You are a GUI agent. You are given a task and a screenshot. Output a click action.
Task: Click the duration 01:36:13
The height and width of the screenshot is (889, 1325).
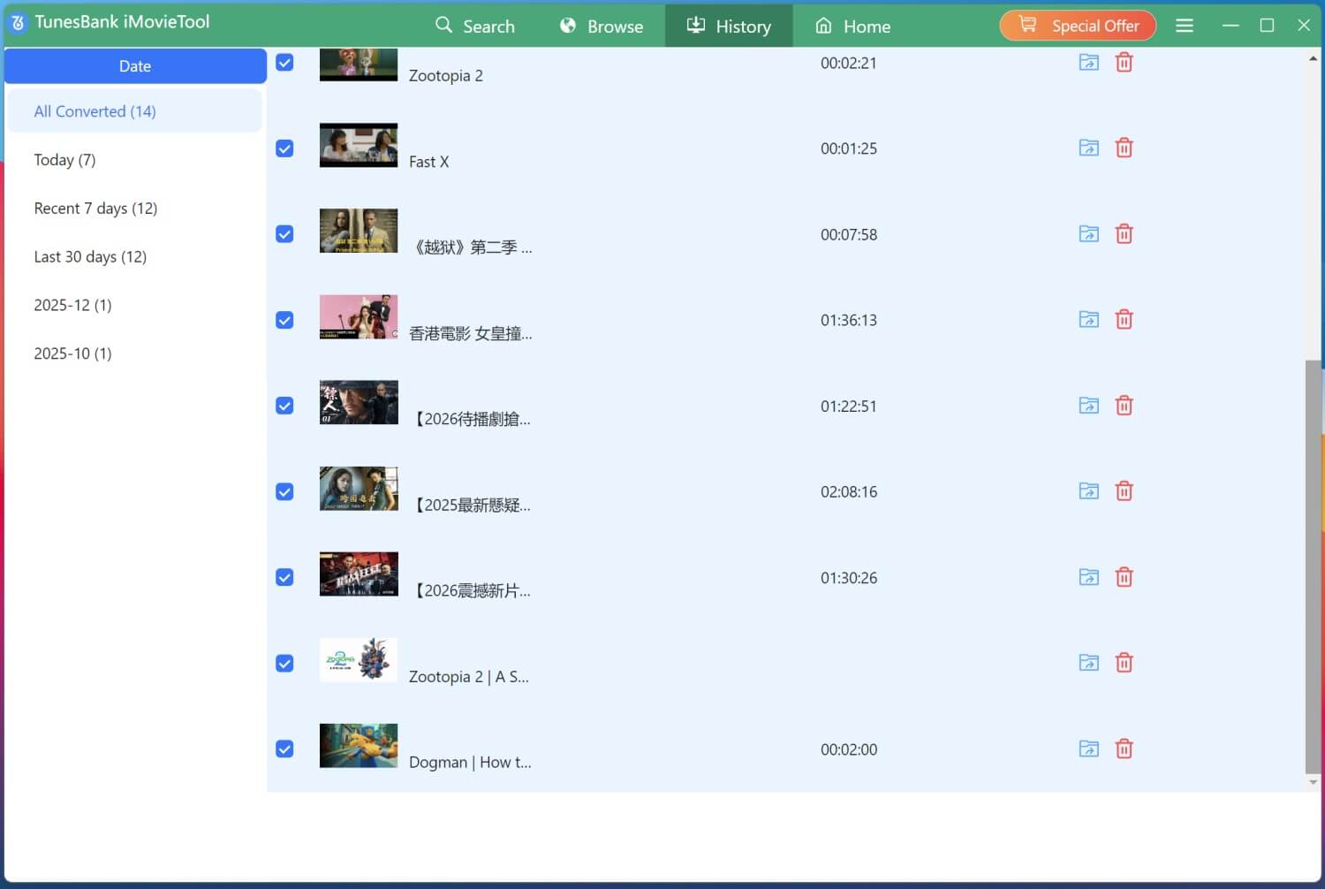849,320
